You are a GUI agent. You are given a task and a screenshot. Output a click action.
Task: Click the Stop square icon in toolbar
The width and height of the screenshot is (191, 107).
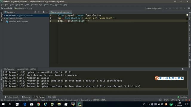click(x=185, y=8)
